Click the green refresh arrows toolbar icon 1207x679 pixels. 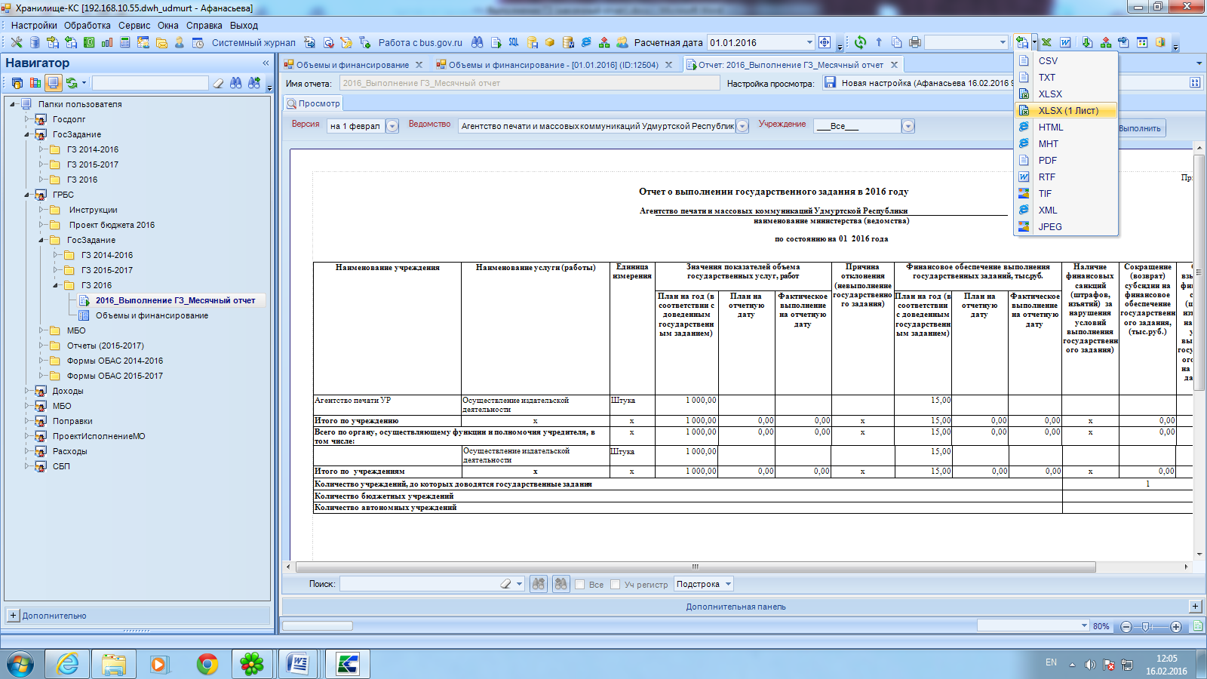click(860, 42)
